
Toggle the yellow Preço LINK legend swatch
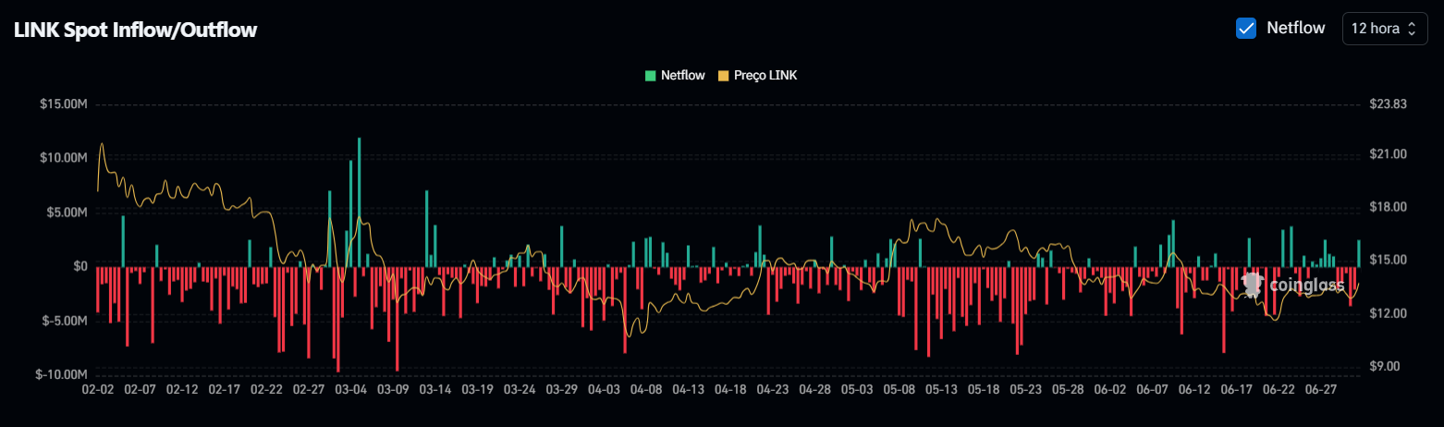724,76
